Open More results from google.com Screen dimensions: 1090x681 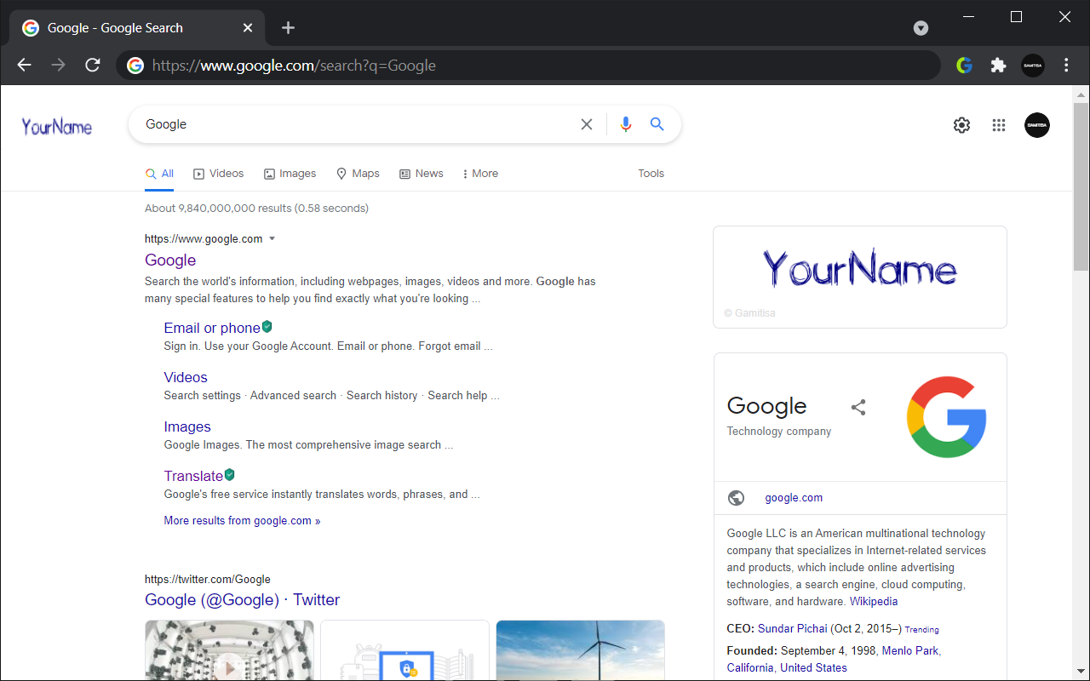pos(242,521)
